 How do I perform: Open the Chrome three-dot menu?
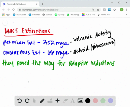coord(126,10)
